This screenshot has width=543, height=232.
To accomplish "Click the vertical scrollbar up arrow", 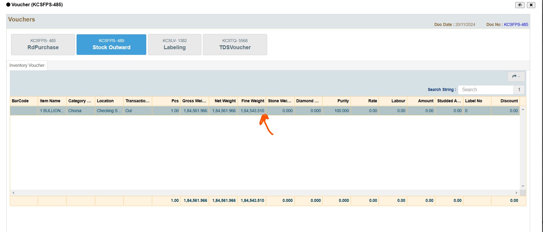I will 523,109.
